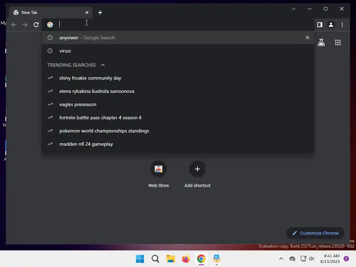Open the Google apps grid
Screen dimensions: 356x267
[x=338, y=42]
